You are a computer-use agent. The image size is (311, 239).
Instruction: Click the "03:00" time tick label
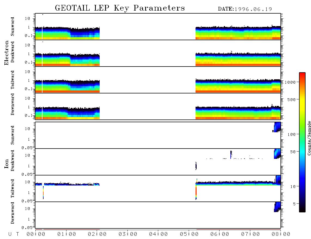click(128, 234)
